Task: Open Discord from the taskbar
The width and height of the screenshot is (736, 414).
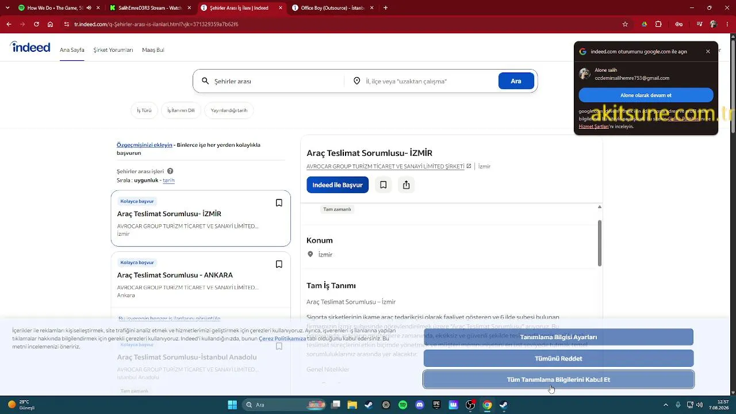Action: click(420, 405)
